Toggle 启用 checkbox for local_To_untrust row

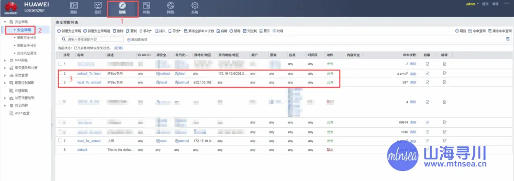coord(427,83)
